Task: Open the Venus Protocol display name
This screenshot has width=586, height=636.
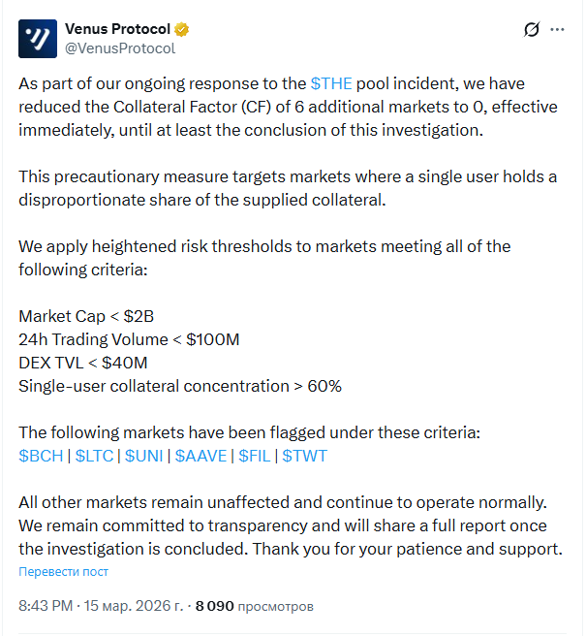Action: pyautogui.click(x=117, y=29)
